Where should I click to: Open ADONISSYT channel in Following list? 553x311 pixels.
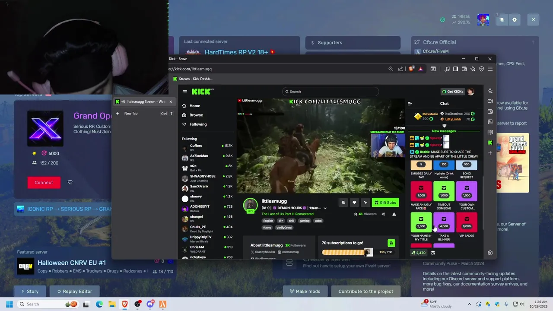207,208
